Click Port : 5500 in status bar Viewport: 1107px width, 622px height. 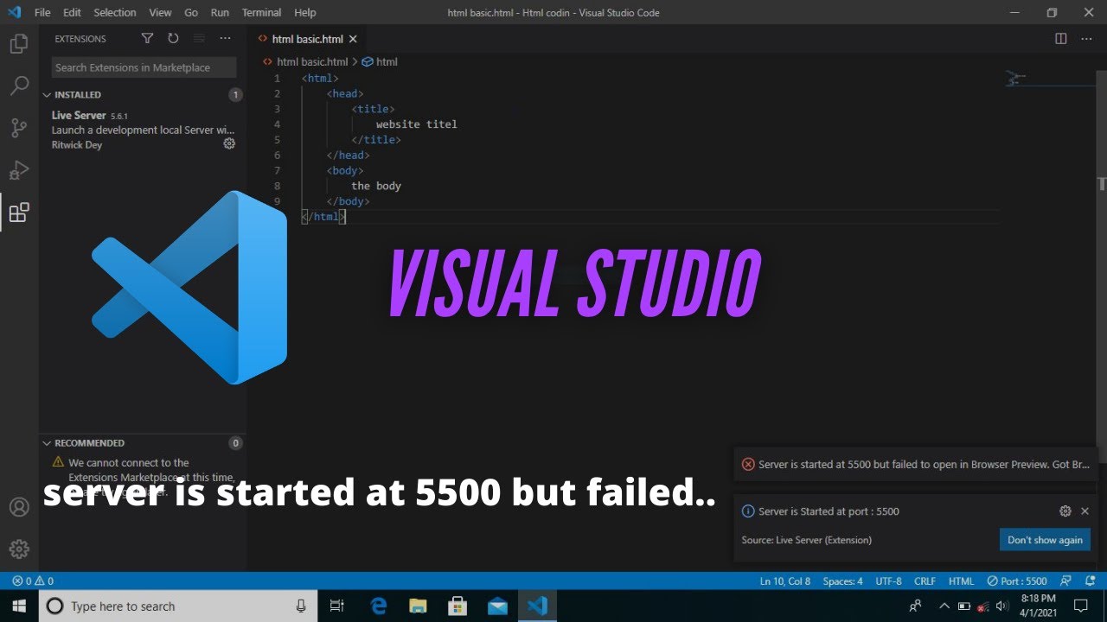coord(1017,581)
